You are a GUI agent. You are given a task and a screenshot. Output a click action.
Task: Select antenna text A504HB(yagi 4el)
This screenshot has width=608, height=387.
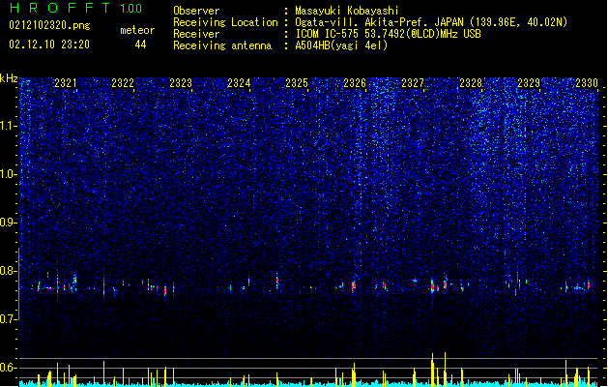[341, 45]
